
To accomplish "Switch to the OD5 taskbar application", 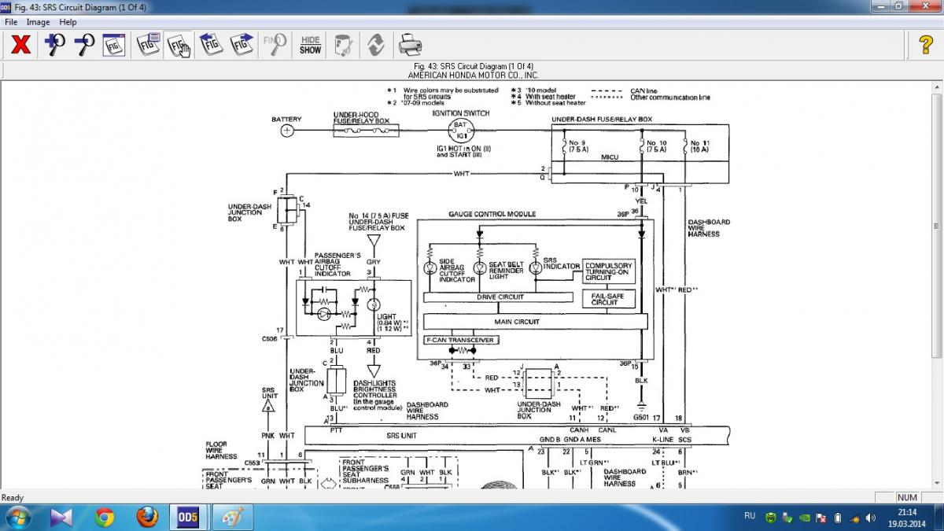I will [190, 517].
